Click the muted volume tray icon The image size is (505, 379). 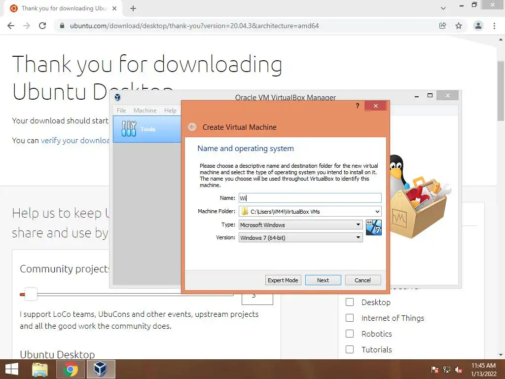pos(459,369)
